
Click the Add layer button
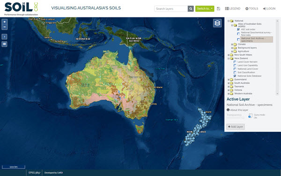click(236, 127)
